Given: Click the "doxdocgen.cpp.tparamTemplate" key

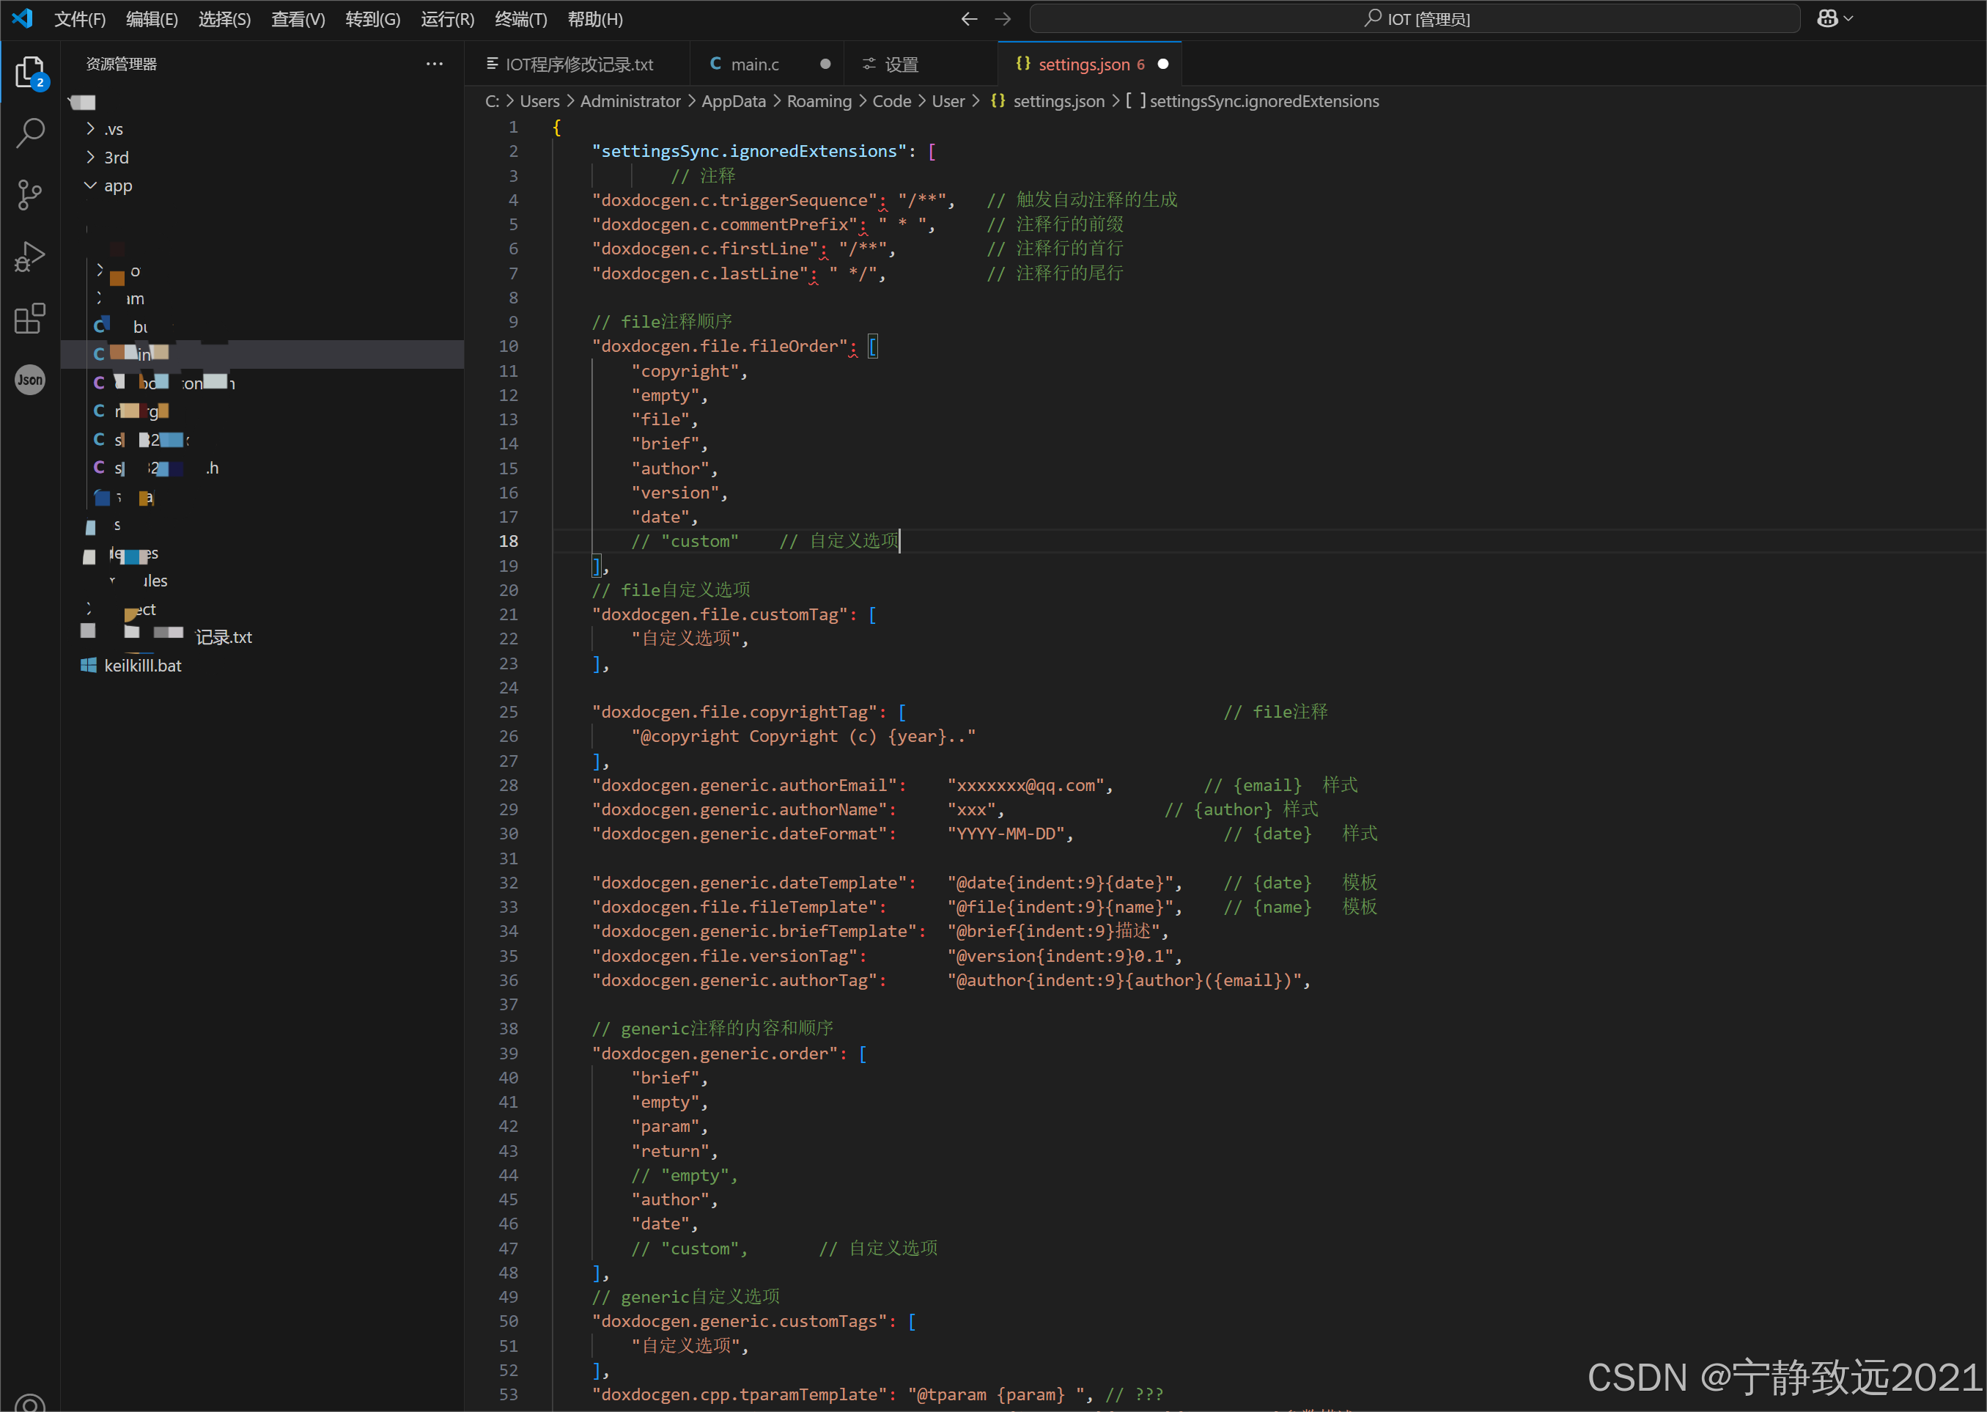Looking at the screenshot, I should (x=740, y=1394).
